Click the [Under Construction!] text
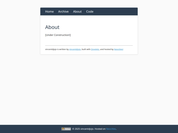Viewport: 178px width, 133px height. pos(58,35)
